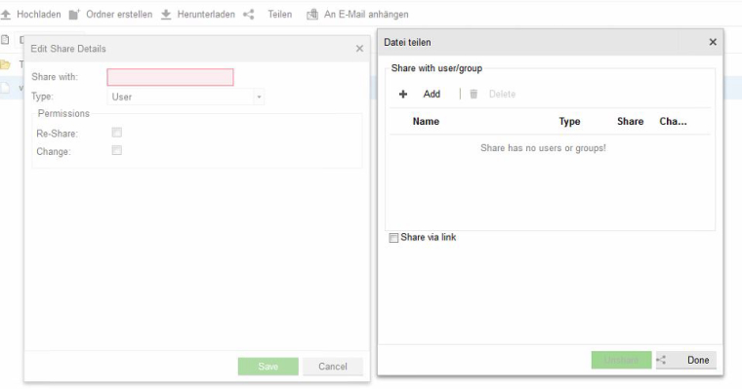This screenshot has height=389, width=742.
Task: Click the Cha... column header
Action: [673, 122]
